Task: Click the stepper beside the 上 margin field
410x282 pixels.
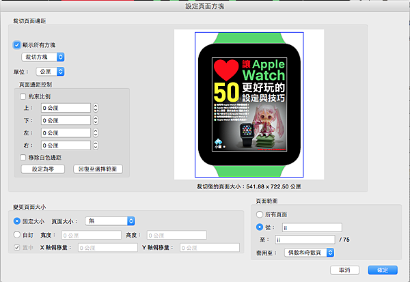Action: 96,108
